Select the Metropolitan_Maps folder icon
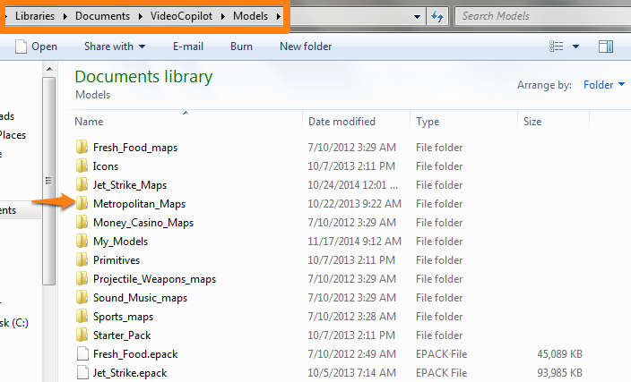 point(82,204)
